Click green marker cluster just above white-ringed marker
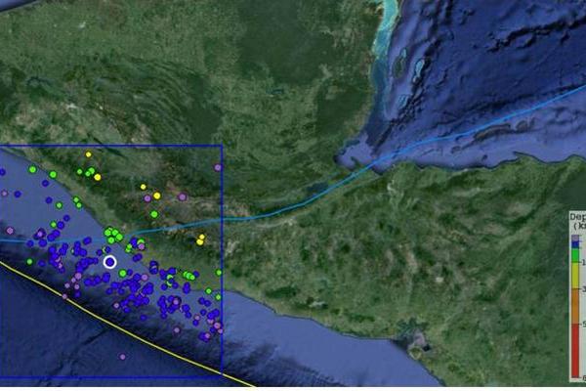Image resolution: width=586 pixels, height=391 pixels. tap(113, 235)
